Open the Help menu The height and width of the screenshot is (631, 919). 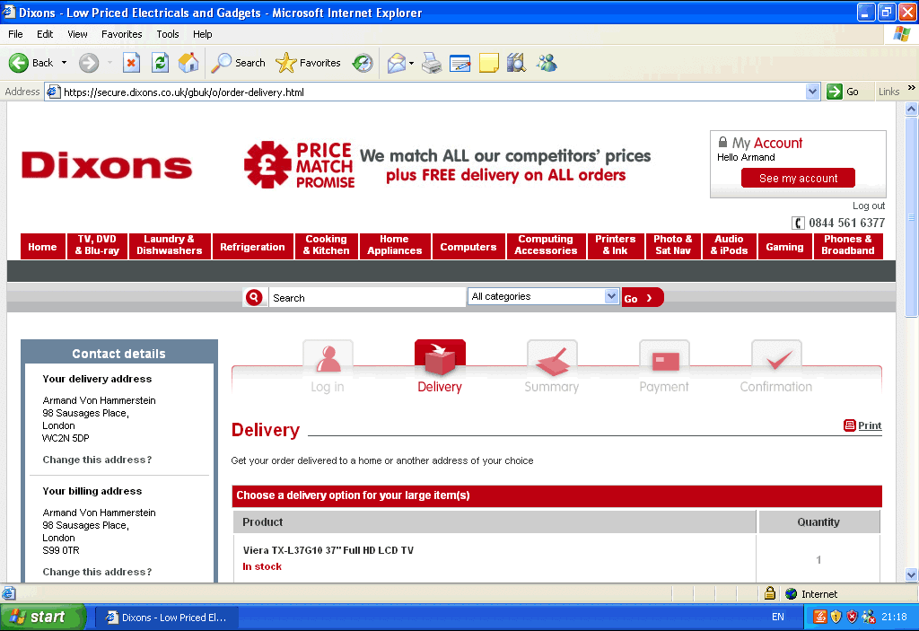[x=203, y=34]
